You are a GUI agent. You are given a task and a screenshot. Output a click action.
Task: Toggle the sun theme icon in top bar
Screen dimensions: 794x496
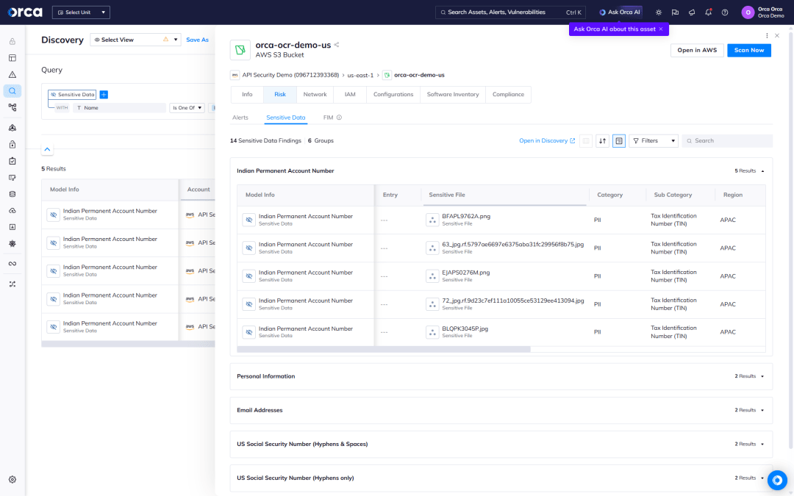tap(658, 12)
